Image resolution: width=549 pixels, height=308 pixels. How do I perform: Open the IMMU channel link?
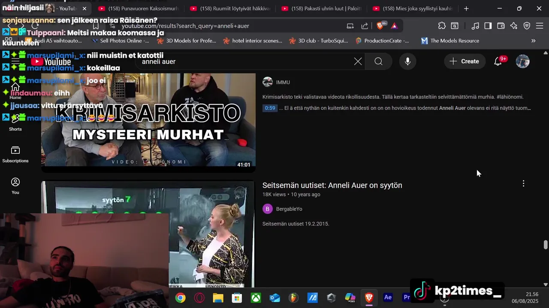[283, 82]
